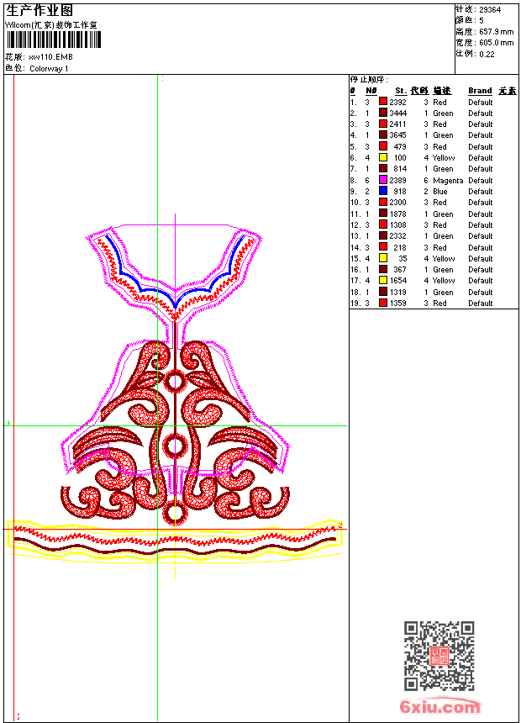The image size is (521, 723).
Task: Click the 代码 column header
Action: [419, 91]
